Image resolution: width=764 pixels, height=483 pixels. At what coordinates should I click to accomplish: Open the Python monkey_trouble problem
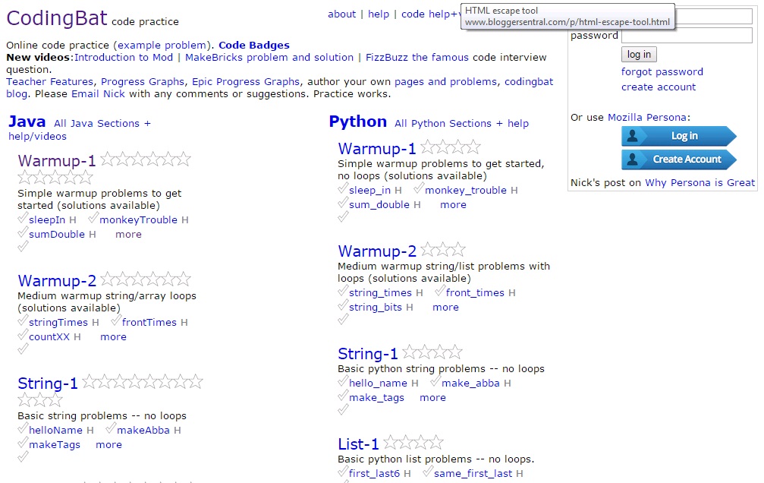point(465,191)
